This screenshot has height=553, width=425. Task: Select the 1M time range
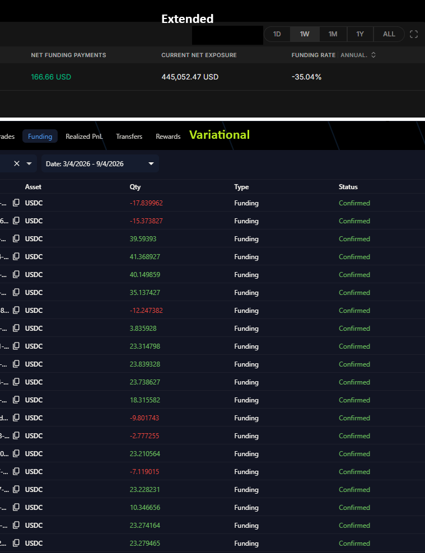point(333,34)
